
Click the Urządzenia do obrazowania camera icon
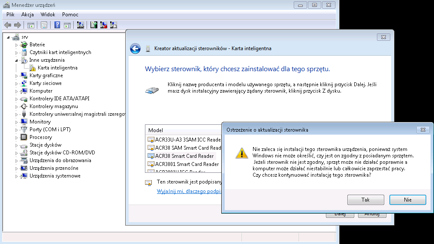coord(24,160)
